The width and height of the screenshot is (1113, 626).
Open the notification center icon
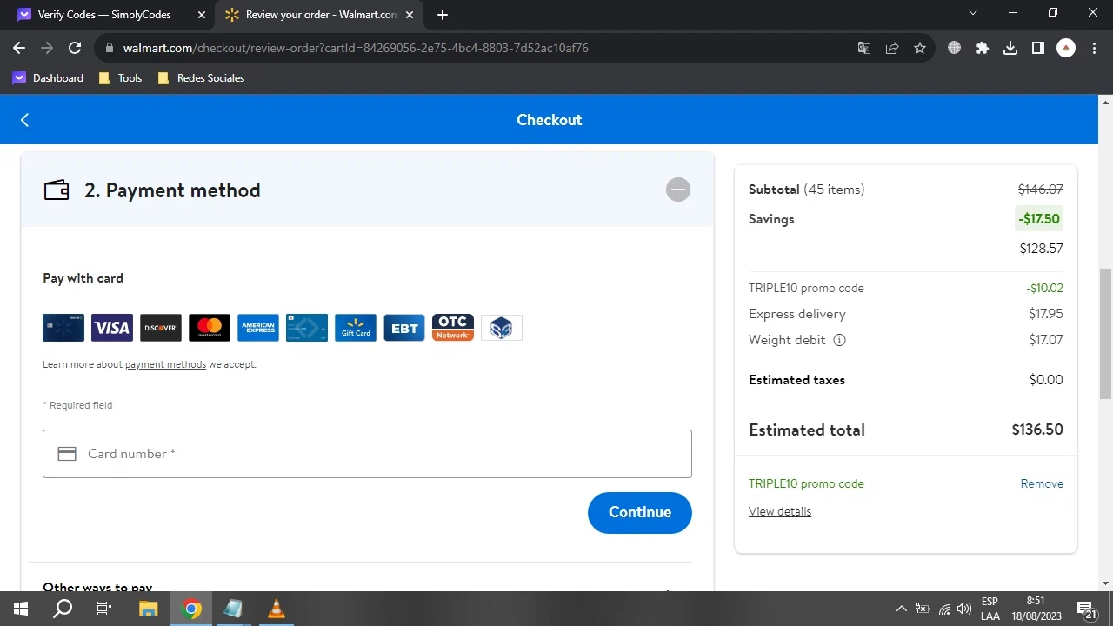tap(1087, 609)
